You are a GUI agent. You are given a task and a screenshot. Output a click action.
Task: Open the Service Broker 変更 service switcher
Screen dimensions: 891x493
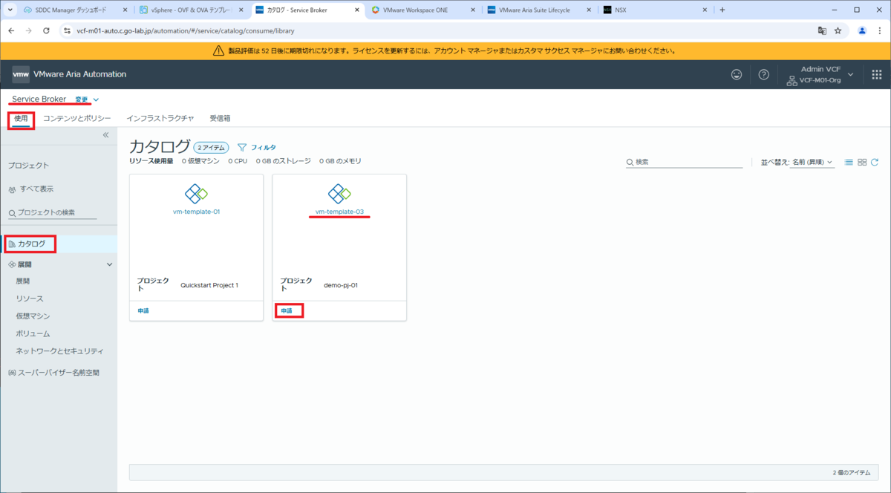(86, 99)
